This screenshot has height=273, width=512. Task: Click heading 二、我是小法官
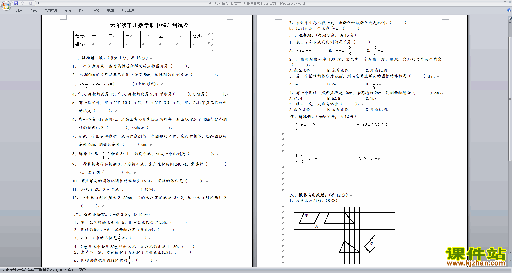(91, 214)
